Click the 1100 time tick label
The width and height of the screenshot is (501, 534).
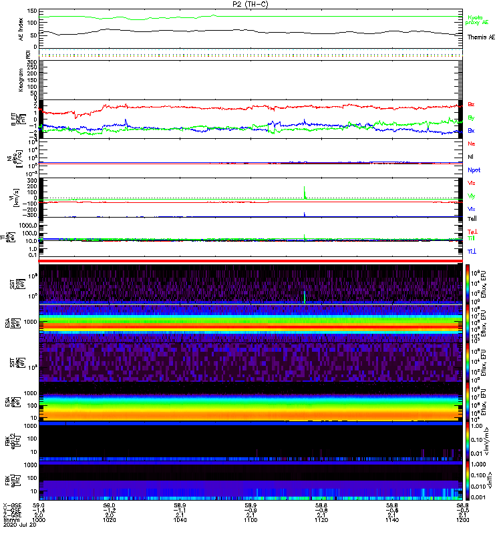tap(251, 520)
